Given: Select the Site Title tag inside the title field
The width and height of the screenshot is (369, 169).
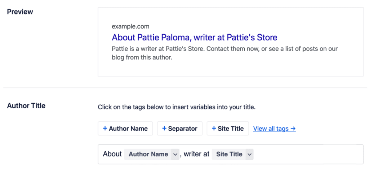Looking at the screenshot, I should pyautogui.click(x=229, y=154).
